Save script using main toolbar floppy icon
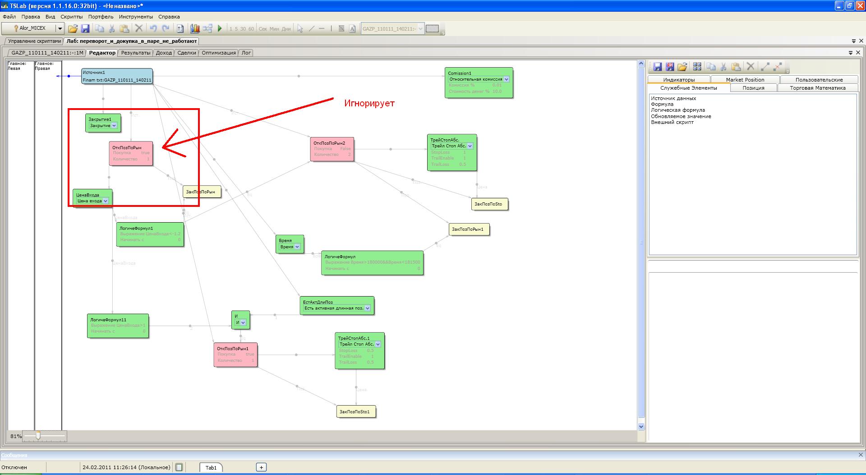Image resolution: width=866 pixels, height=475 pixels. click(85, 28)
